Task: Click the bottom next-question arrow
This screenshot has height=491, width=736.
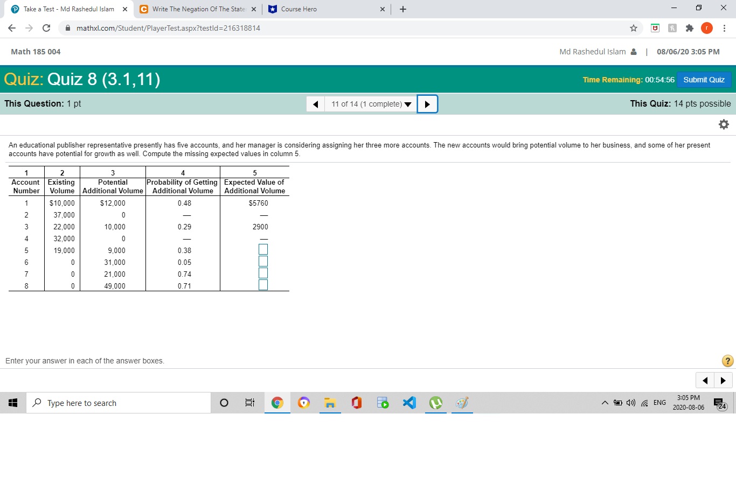Action: pyautogui.click(x=723, y=381)
